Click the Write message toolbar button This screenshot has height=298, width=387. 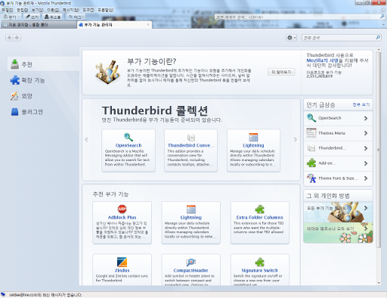(32, 17)
